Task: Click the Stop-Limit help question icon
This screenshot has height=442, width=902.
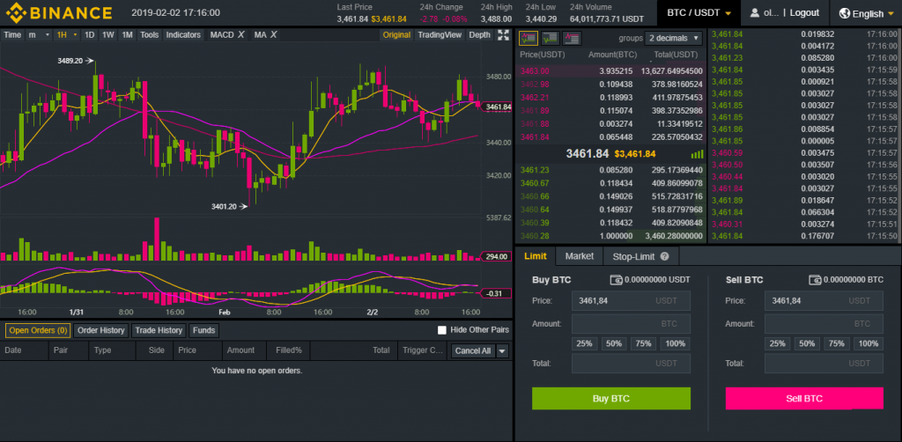Action: (665, 256)
